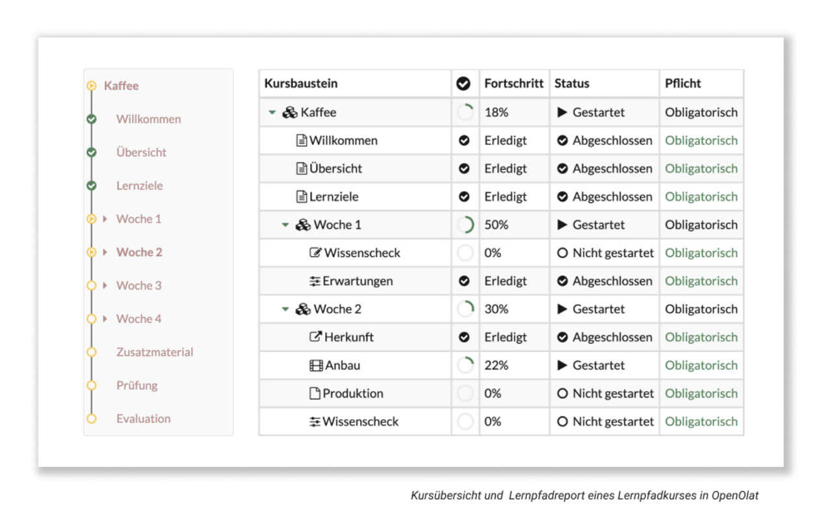Click the green check node beside Lernziele in sidebar
This screenshot has width=832, height=521.
(92, 186)
